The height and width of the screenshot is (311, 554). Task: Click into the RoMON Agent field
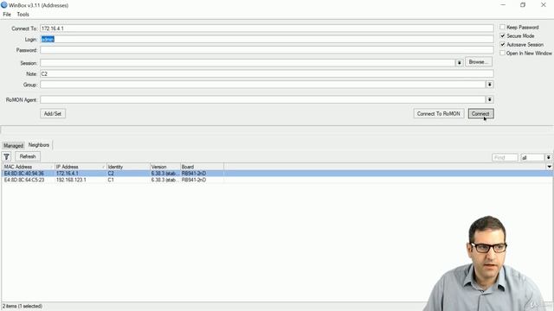click(x=263, y=100)
